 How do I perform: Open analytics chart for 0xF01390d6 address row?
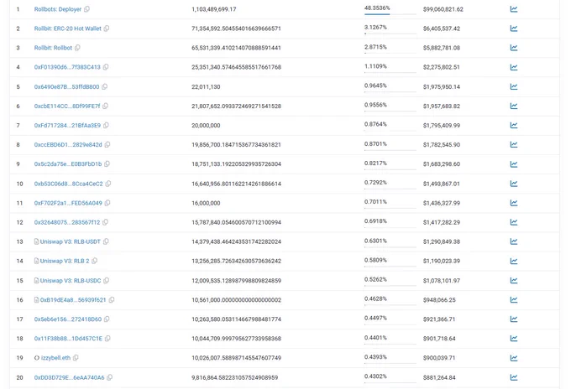513,67
